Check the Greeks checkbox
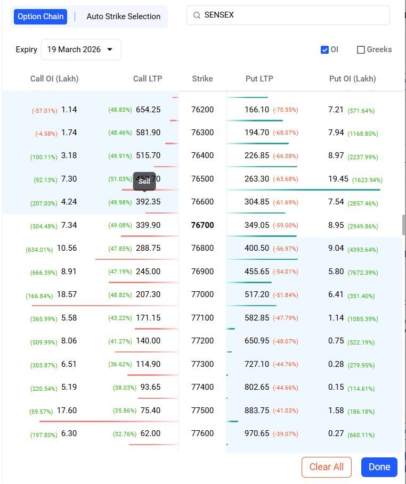The image size is (406, 484). (361, 50)
